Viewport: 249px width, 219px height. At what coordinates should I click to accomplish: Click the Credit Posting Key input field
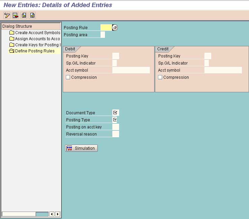[x=208, y=56]
